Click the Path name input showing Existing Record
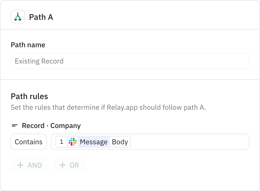260x191 pixels. pos(130,61)
